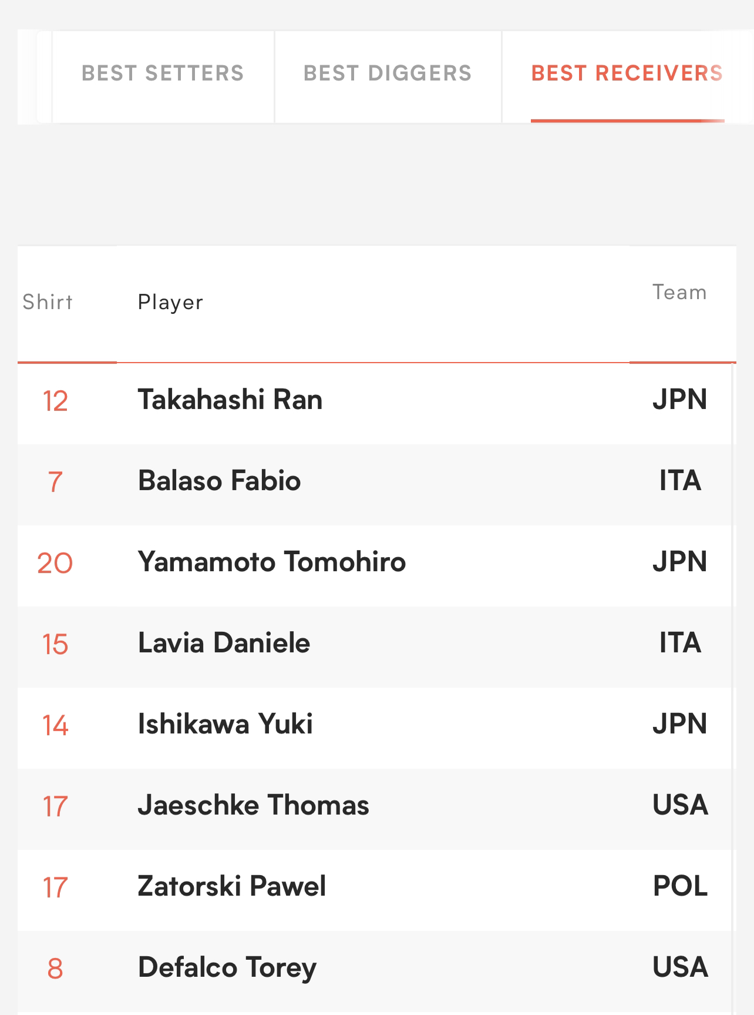Click POL team code for Zatorski
Image resolution: width=754 pixels, height=1015 pixels.
coord(680,886)
